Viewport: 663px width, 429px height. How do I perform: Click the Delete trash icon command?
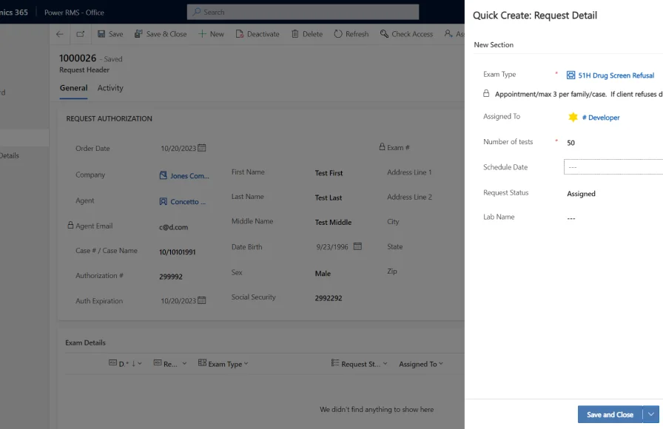pyautogui.click(x=306, y=34)
